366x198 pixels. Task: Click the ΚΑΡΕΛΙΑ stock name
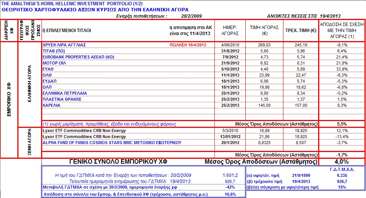point(51,105)
